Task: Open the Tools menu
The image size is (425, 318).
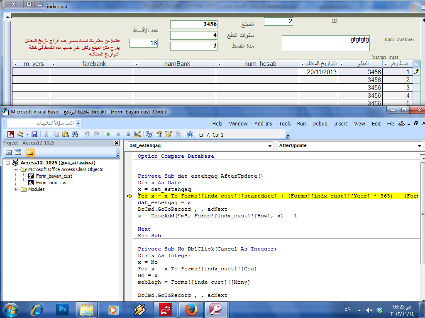Action: [x=285, y=123]
